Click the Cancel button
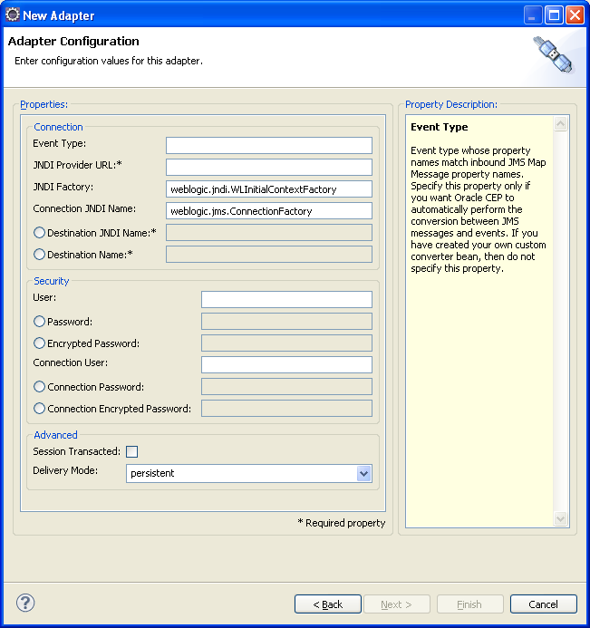This screenshot has height=628, width=590. (x=544, y=604)
